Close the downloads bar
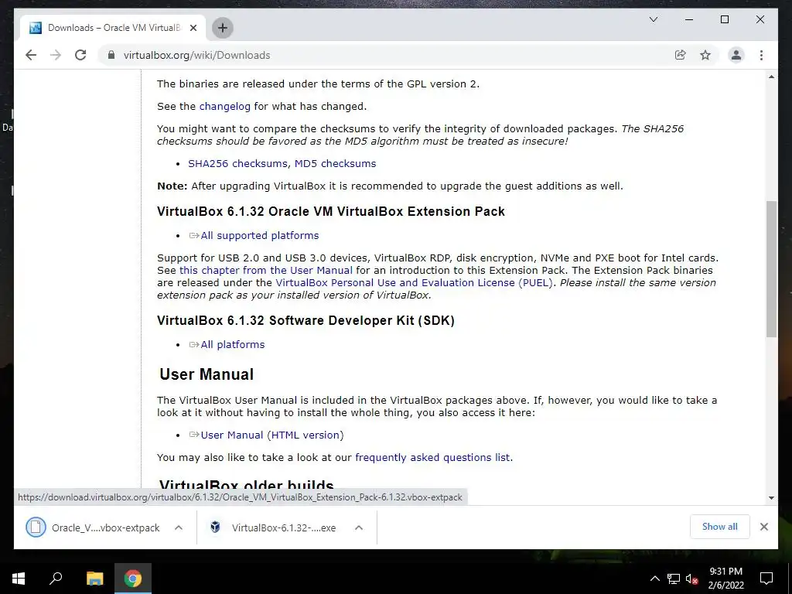This screenshot has width=792, height=594. (x=763, y=527)
